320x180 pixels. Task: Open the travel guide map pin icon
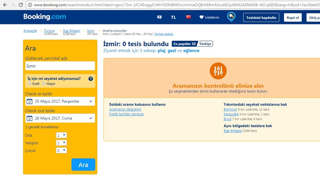click(x=231, y=17)
